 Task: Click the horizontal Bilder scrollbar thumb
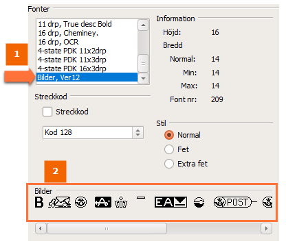[x=107, y=228]
